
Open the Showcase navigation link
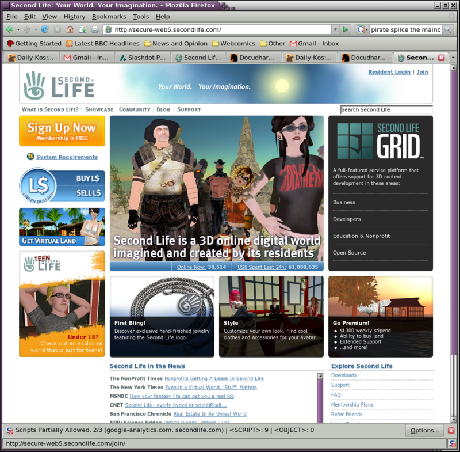tap(99, 109)
